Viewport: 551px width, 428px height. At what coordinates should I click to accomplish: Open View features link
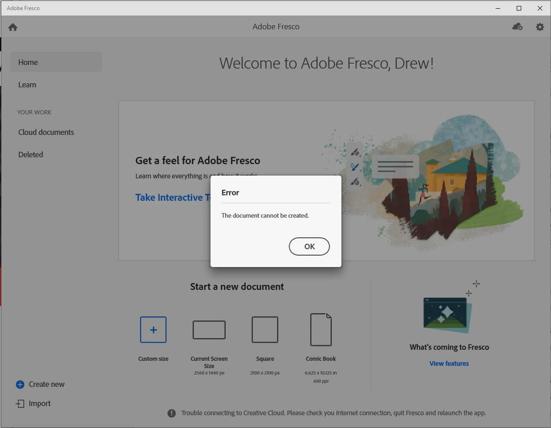coord(449,364)
